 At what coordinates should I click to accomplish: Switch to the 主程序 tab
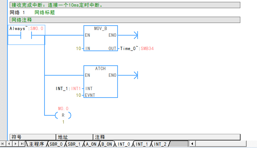click(36, 144)
